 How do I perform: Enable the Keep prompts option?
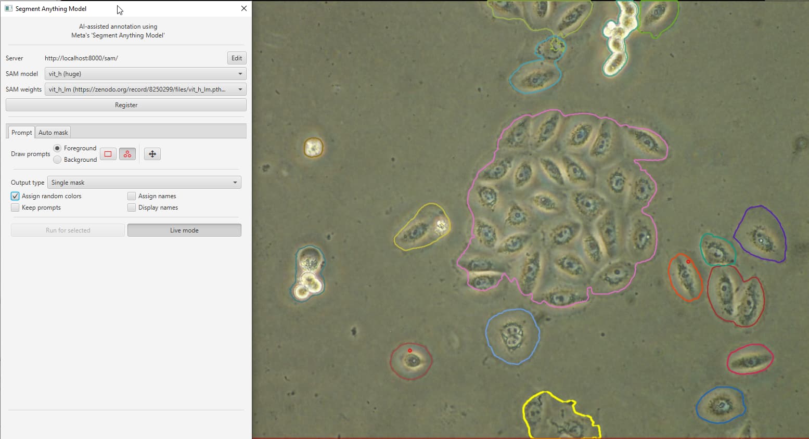pos(15,208)
